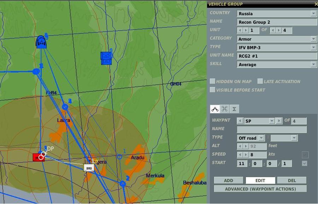Click the Unit Name field 'RCG2 #1'
Image resolution: width=318 pixels, height=204 pixels.
[277, 56]
